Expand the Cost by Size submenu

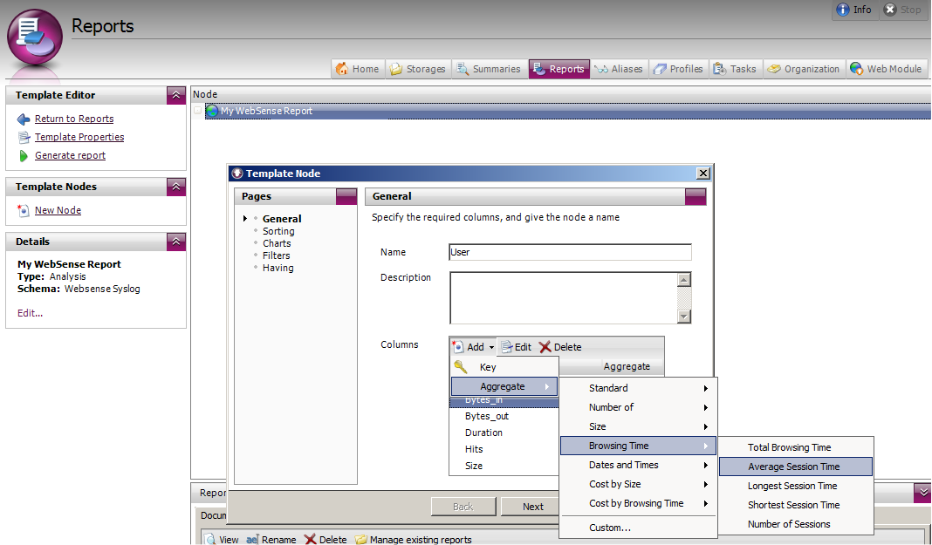tap(638, 485)
